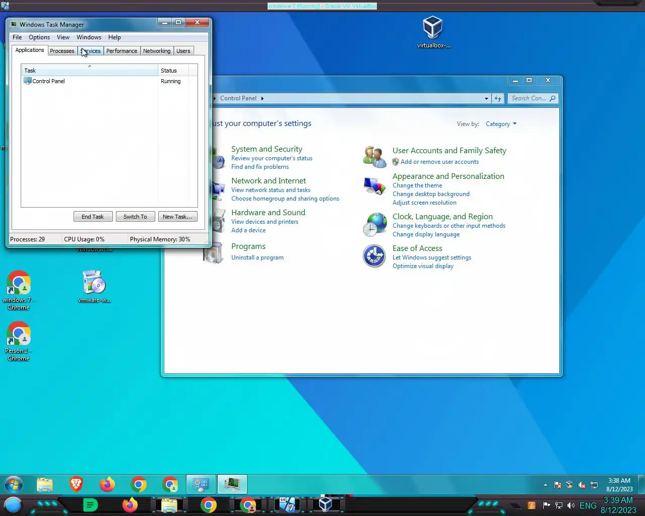Open the View menu in Task Manager
645x516 pixels.
[x=63, y=37]
